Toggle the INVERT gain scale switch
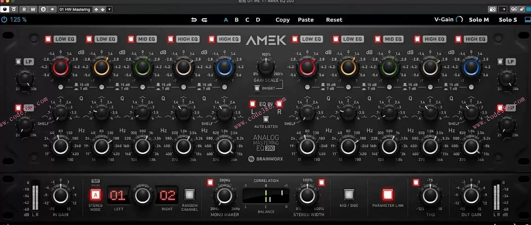Screen dimensions: 531x225 point(257,88)
